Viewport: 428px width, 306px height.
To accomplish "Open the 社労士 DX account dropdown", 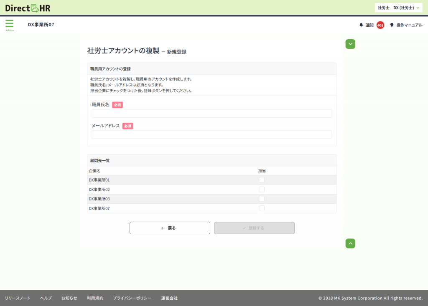I will click(398, 8).
